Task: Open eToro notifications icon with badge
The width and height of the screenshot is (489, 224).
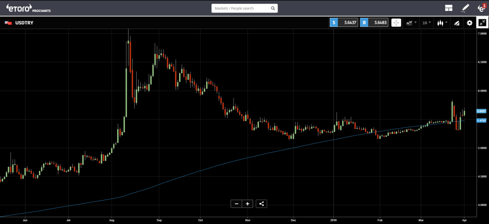Action: pos(481,8)
